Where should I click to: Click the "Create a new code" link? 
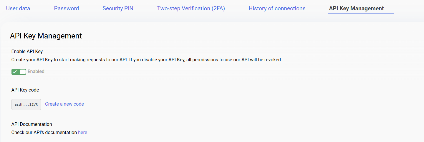[x=64, y=104]
